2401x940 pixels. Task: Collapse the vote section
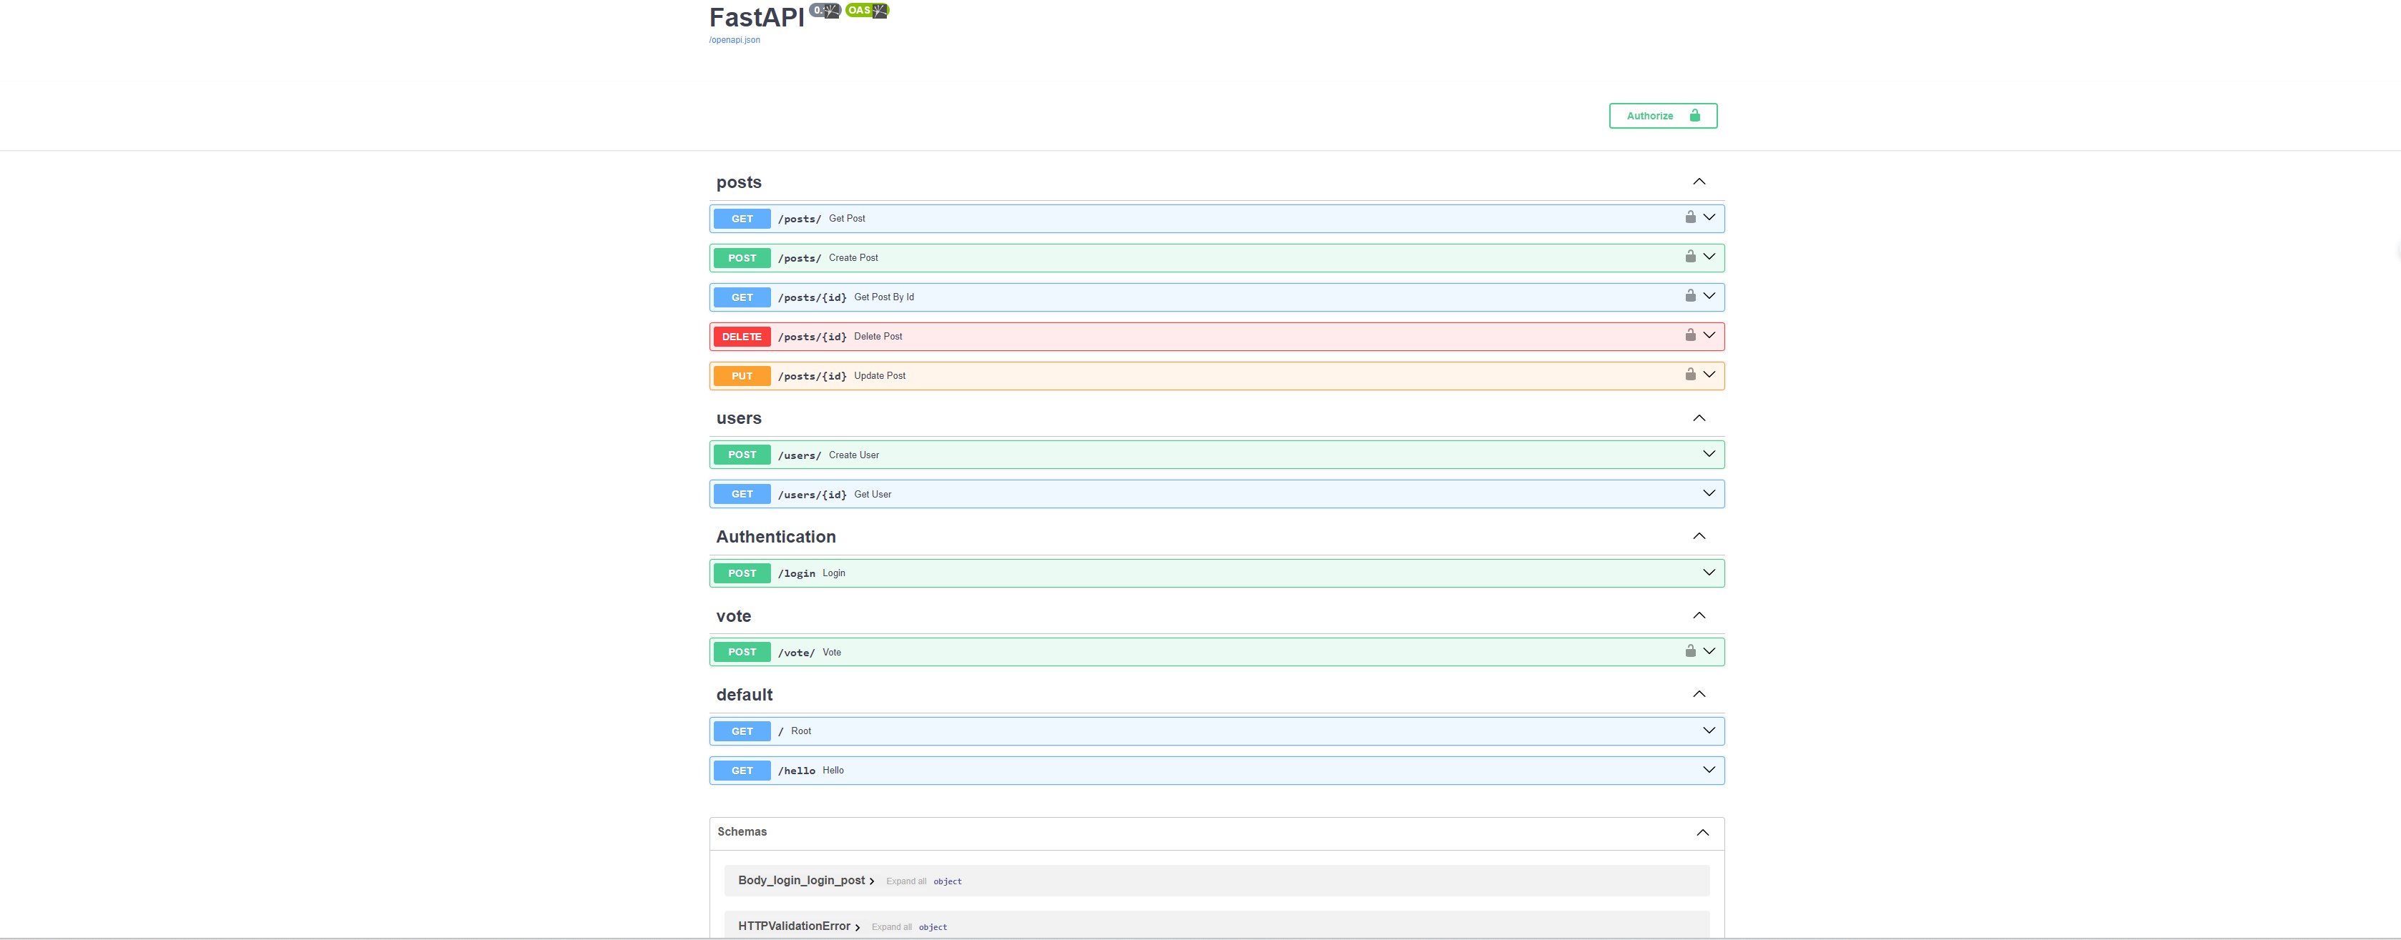click(x=1699, y=615)
